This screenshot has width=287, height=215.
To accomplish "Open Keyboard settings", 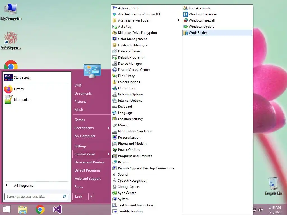I will click(x=146, y=107).
